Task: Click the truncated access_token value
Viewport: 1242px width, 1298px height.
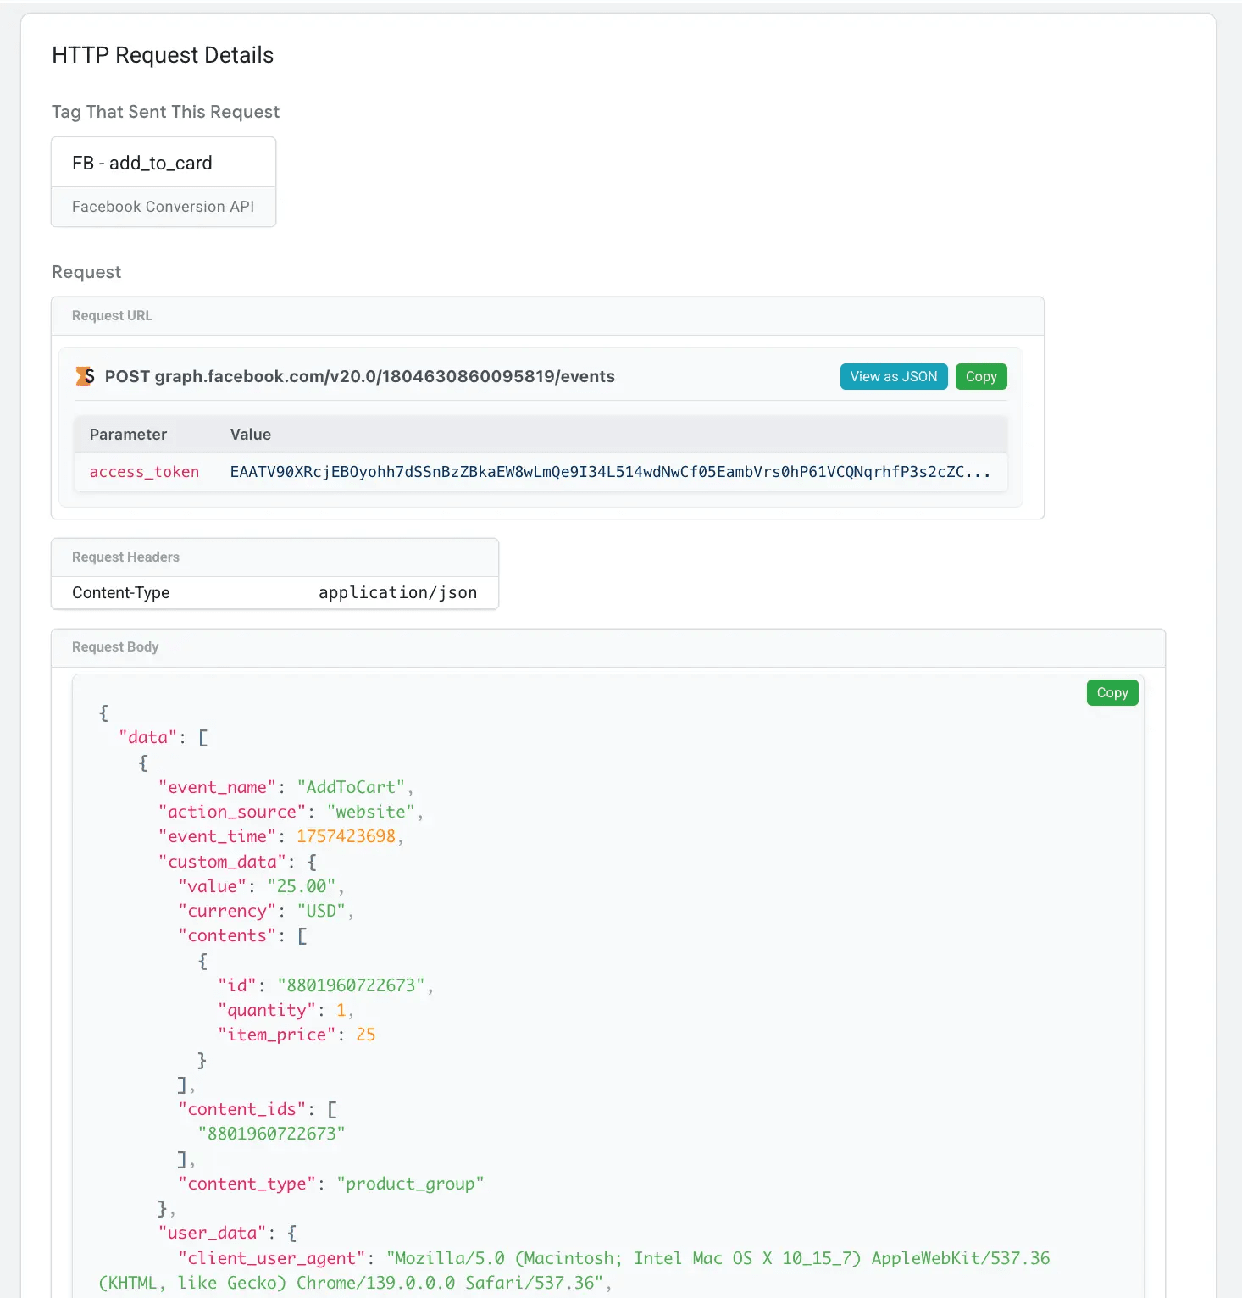Action: pos(610,472)
